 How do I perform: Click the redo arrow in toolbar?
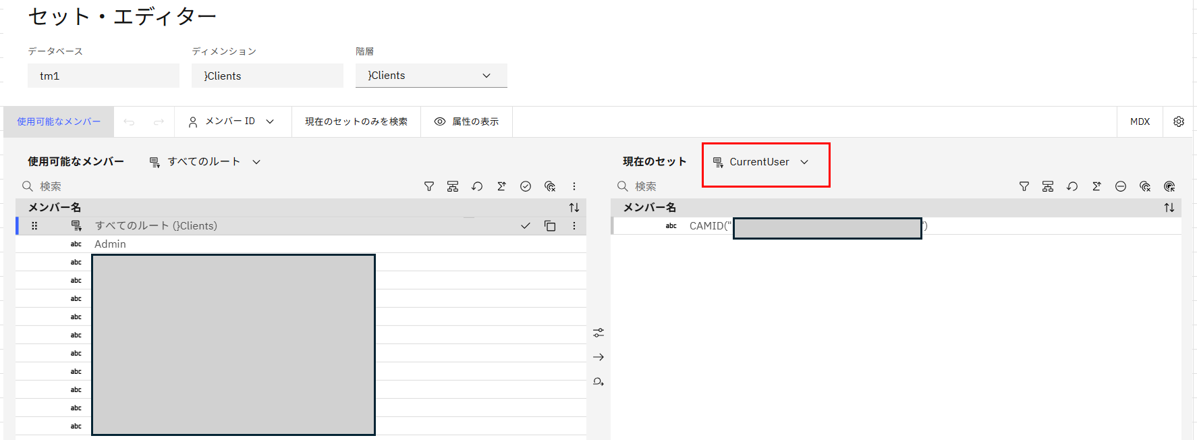click(x=159, y=121)
